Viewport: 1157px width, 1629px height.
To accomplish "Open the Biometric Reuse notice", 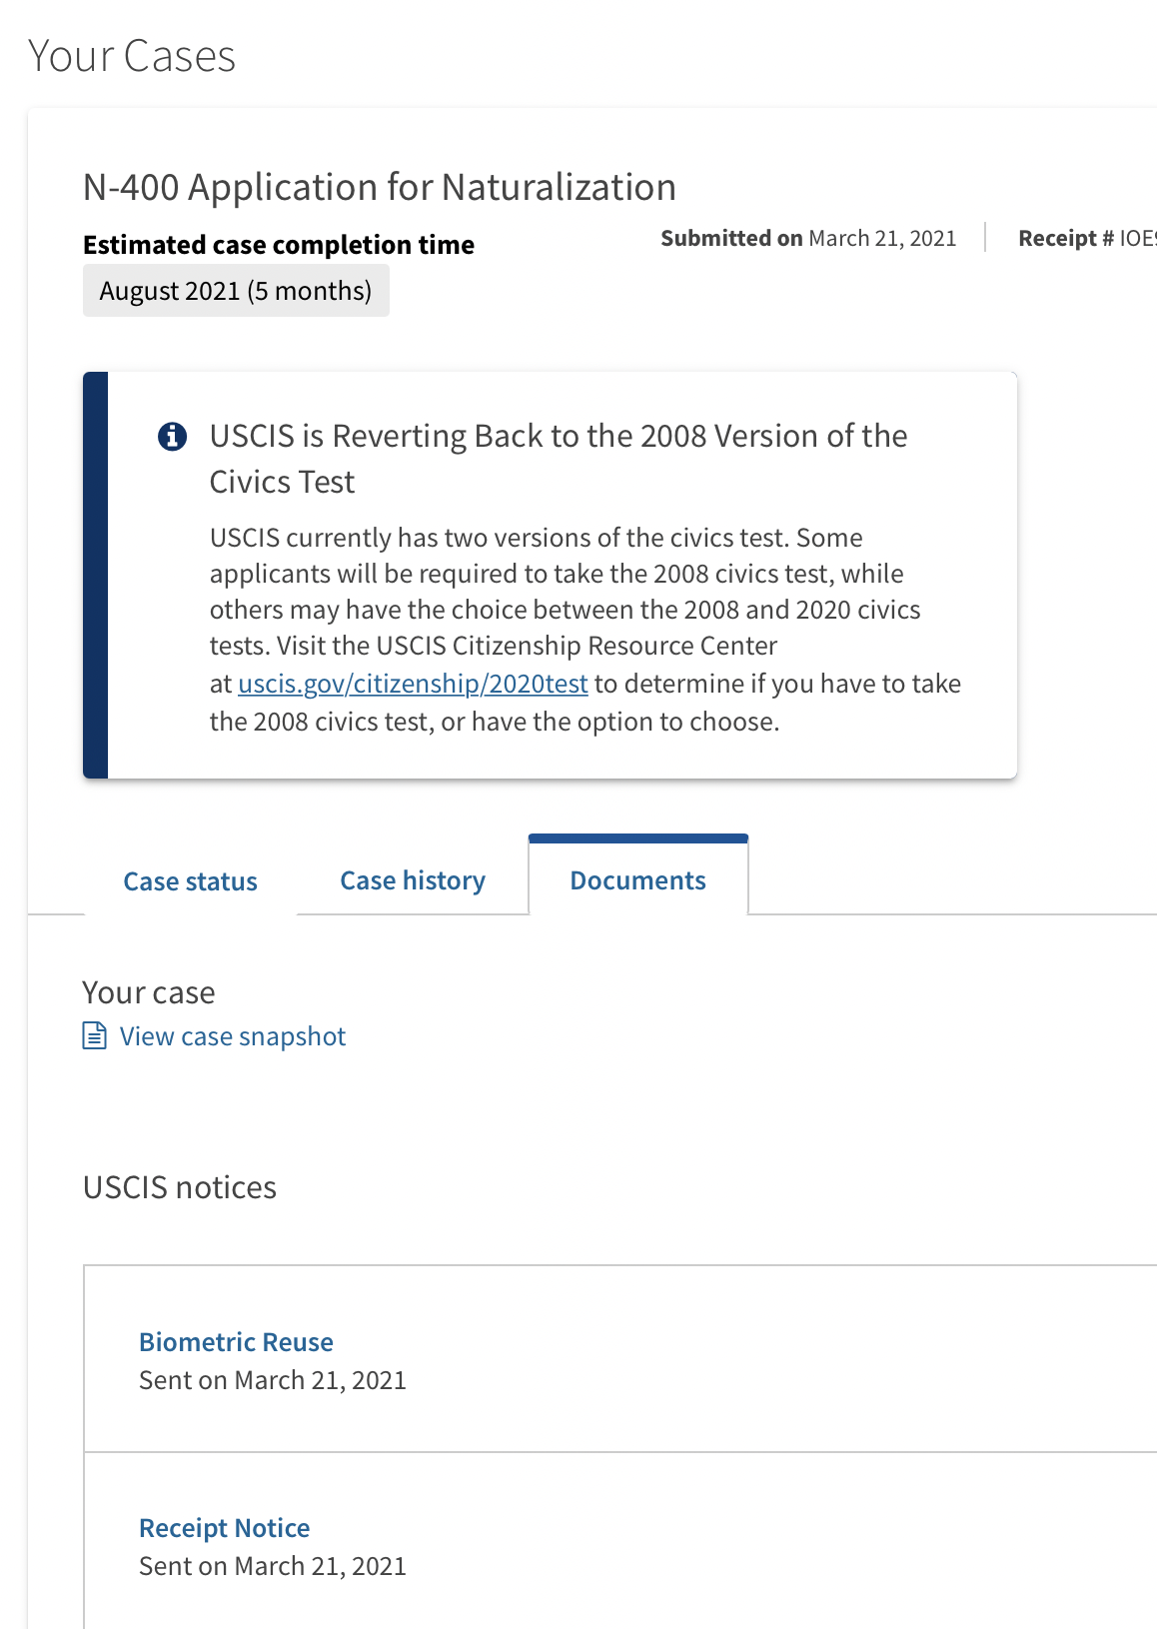I will [x=236, y=1342].
